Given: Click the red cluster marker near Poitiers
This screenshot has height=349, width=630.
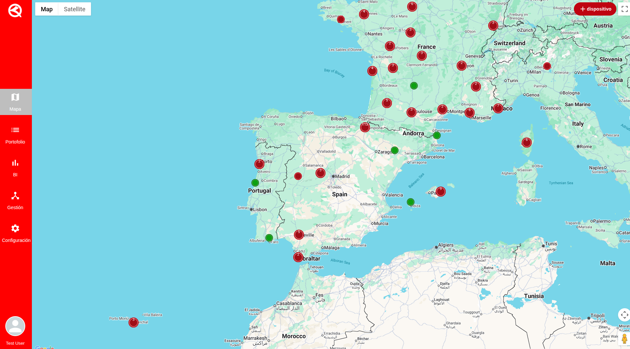Looking at the screenshot, I should pyautogui.click(x=390, y=46).
